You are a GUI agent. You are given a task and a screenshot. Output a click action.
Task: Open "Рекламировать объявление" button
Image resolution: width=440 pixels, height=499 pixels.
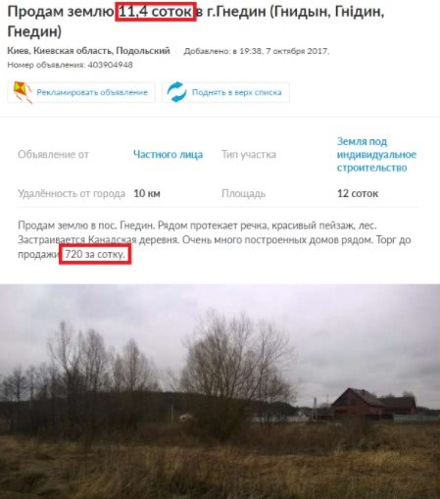(x=81, y=92)
